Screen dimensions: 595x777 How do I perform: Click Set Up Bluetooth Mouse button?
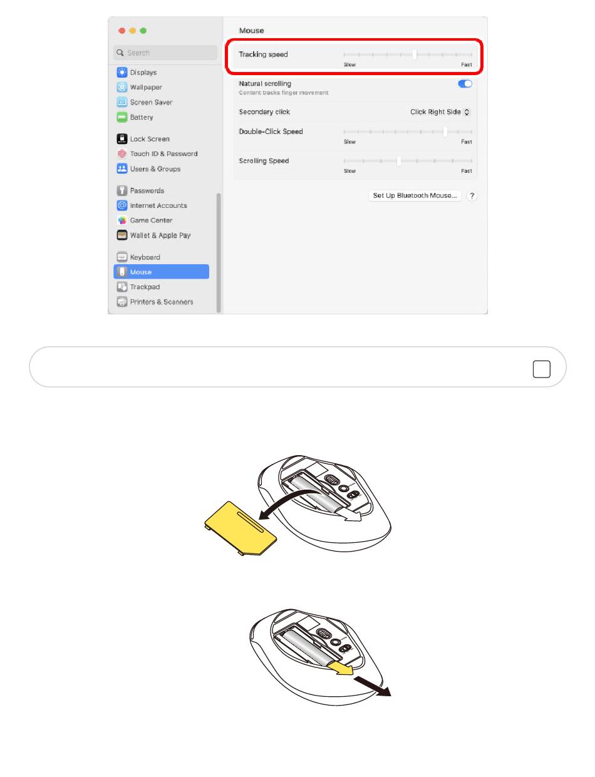coord(415,196)
